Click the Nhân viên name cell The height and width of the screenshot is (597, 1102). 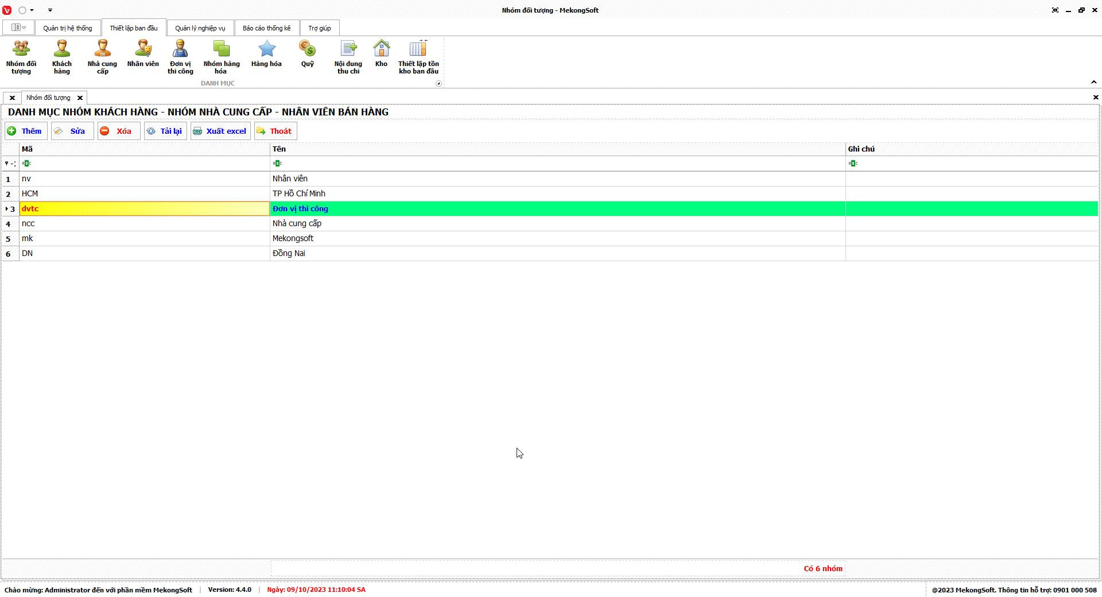(557, 179)
